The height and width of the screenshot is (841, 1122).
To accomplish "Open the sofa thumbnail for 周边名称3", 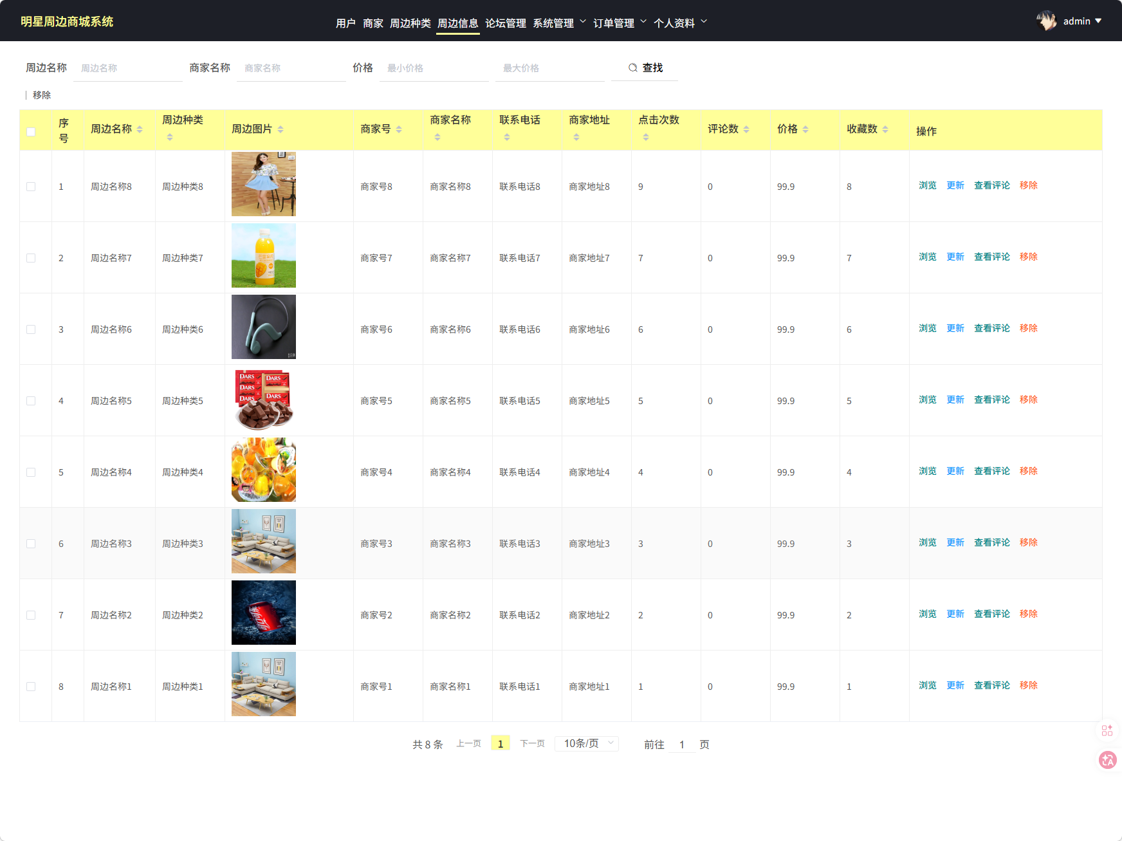I will click(x=264, y=541).
